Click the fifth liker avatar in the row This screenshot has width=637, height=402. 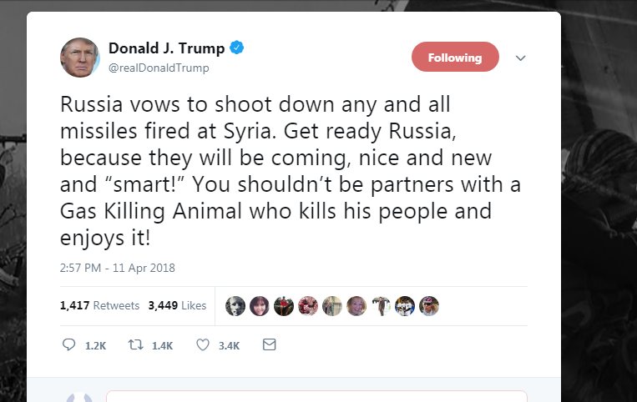332,305
